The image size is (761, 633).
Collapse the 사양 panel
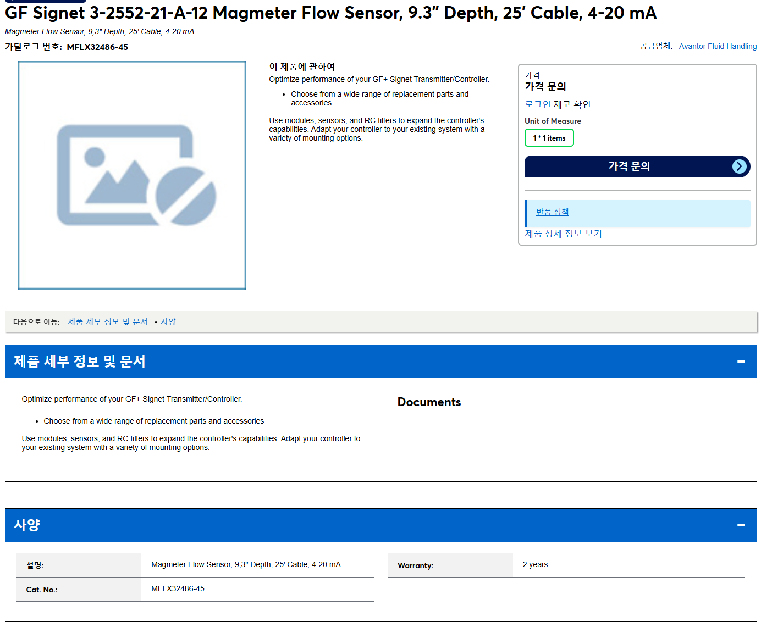click(x=741, y=525)
